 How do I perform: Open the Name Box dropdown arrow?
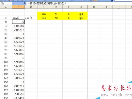click(14, 3)
